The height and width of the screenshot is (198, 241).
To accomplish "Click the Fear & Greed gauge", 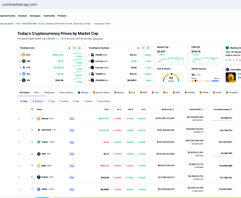I will (171, 78).
